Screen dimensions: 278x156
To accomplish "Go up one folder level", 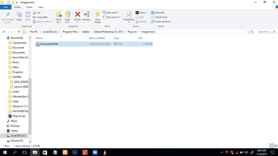I will (19, 32).
